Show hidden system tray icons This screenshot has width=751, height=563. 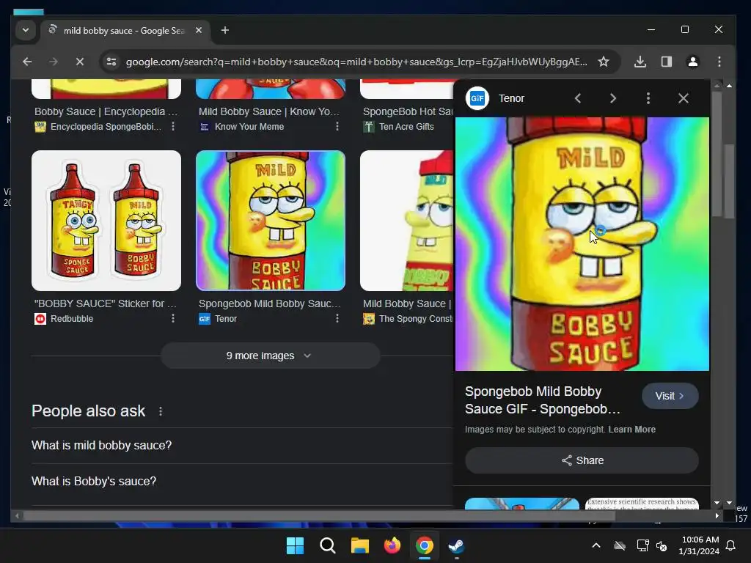click(596, 545)
